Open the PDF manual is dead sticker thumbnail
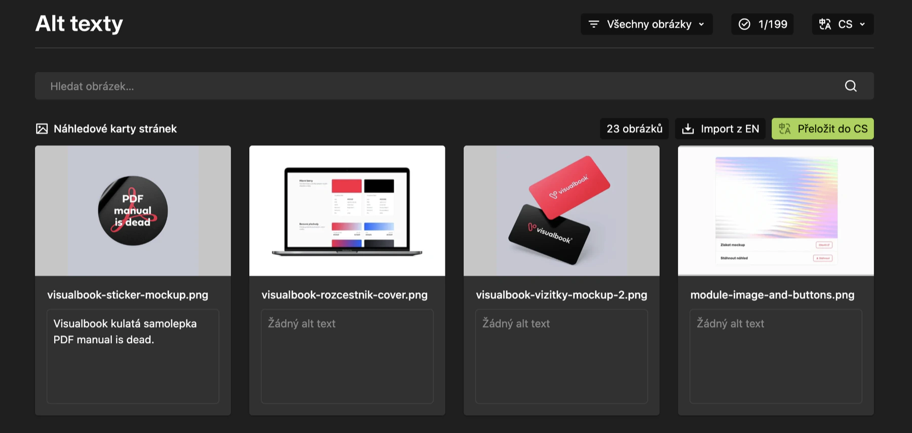912x433 pixels. click(133, 211)
